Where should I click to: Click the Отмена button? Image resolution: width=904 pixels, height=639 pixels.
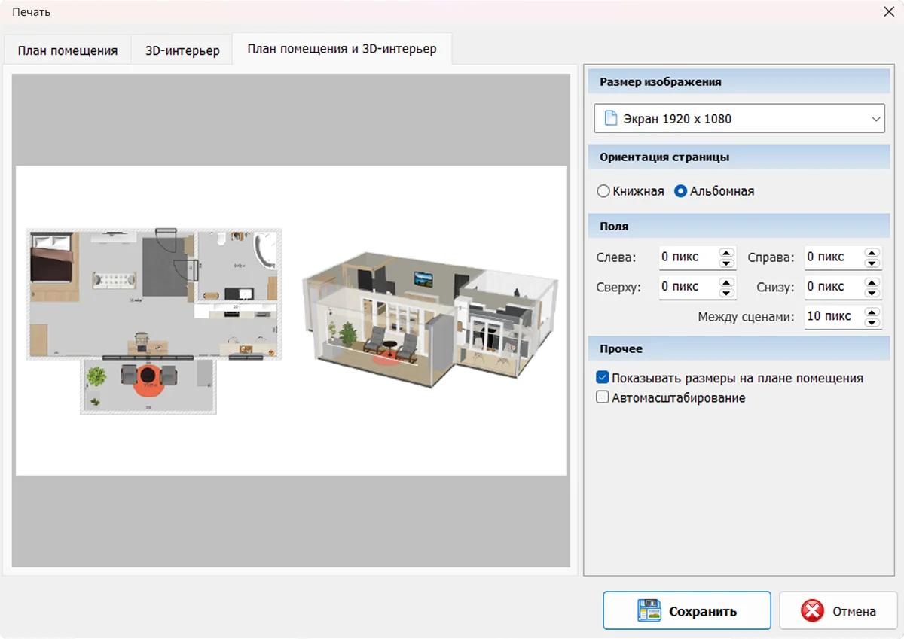pyautogui.click(x=838, y=610)
